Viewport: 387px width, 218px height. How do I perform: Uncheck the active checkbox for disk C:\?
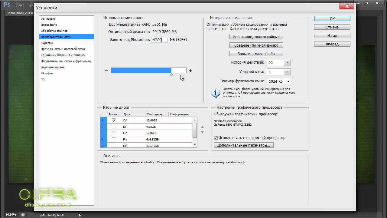tap(114, 120)
